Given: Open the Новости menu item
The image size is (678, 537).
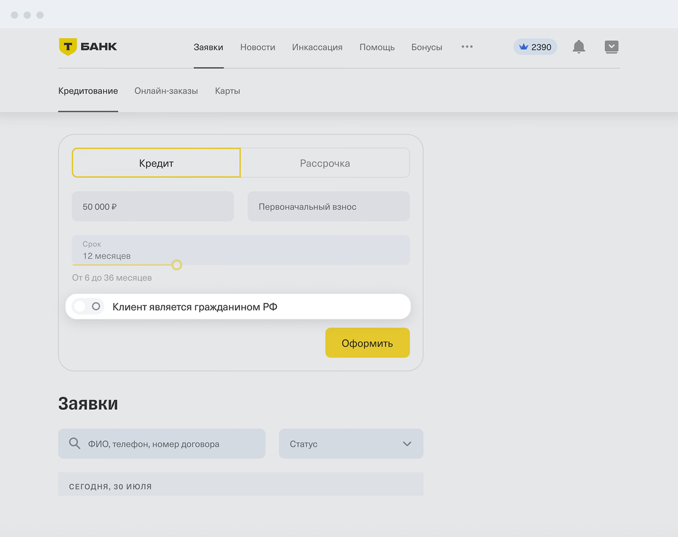Looking at the screenshot, I should coord(257,47).
